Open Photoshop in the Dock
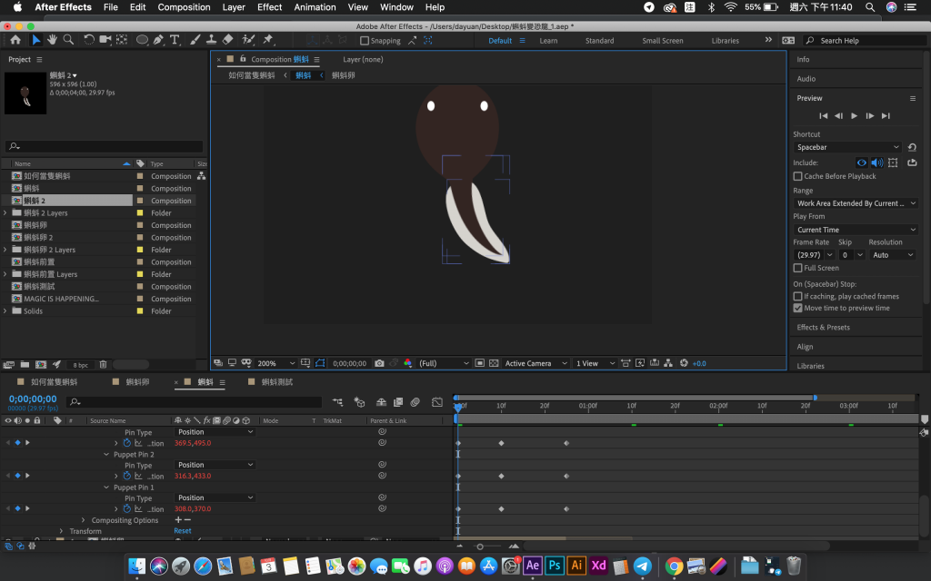This screenshot has width=931, height=581. [555, 566]
